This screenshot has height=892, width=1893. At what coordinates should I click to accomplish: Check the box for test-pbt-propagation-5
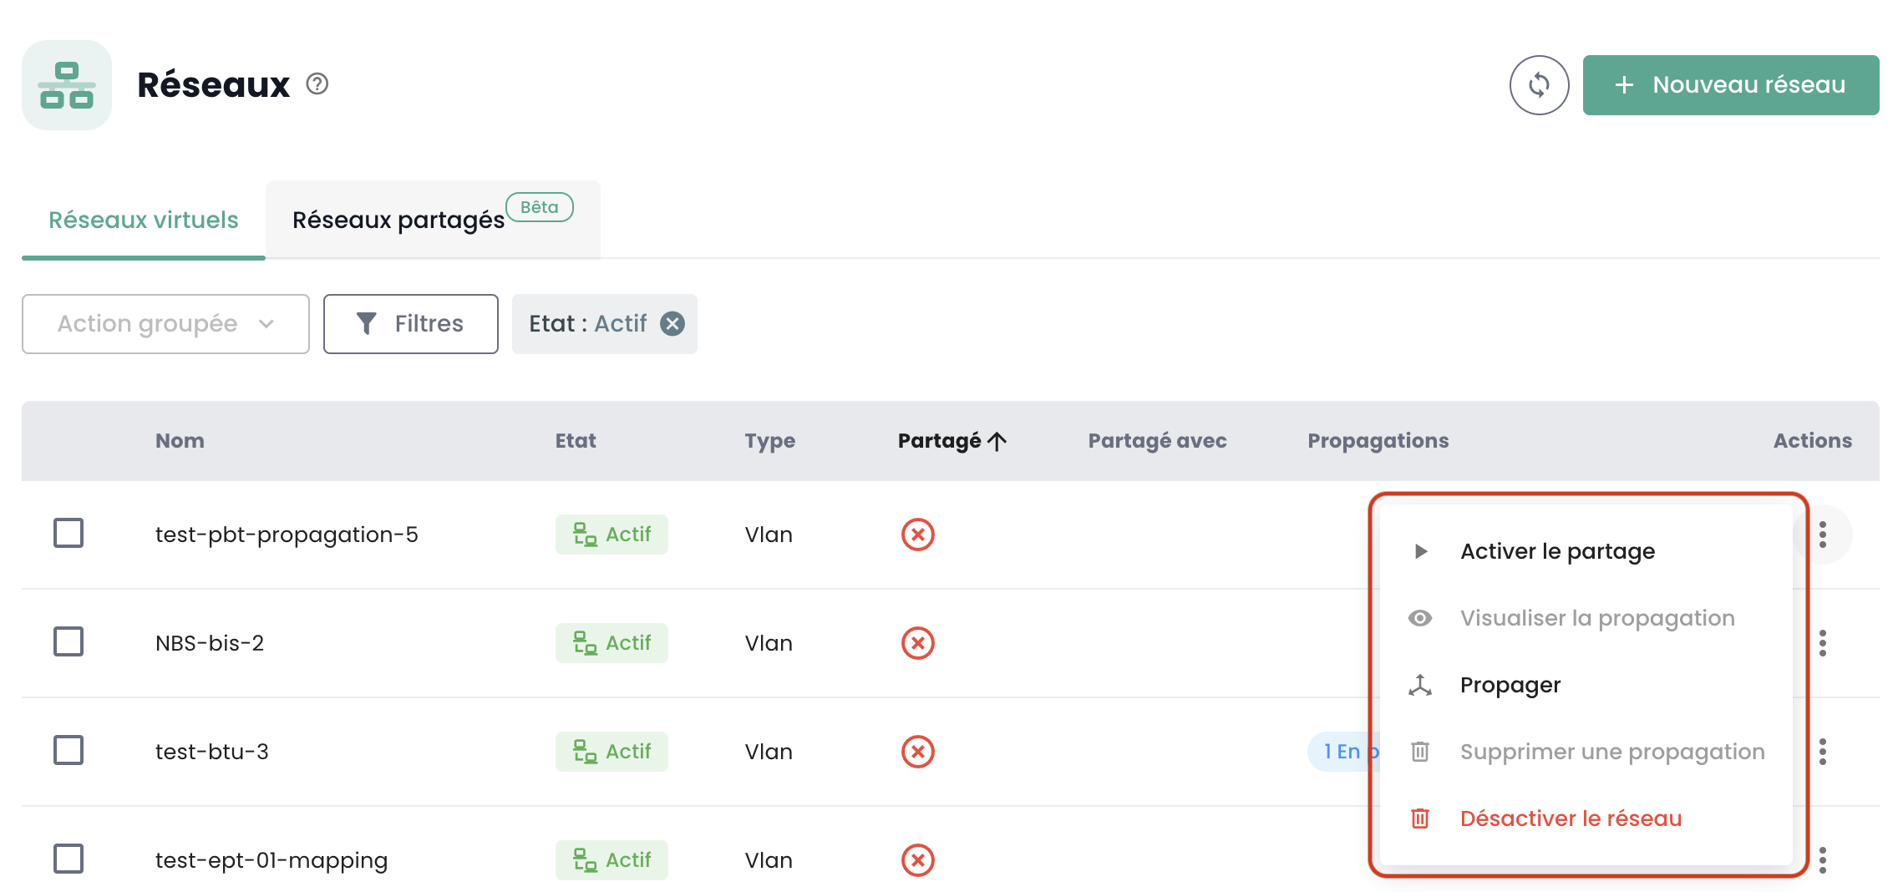(69, 533)
